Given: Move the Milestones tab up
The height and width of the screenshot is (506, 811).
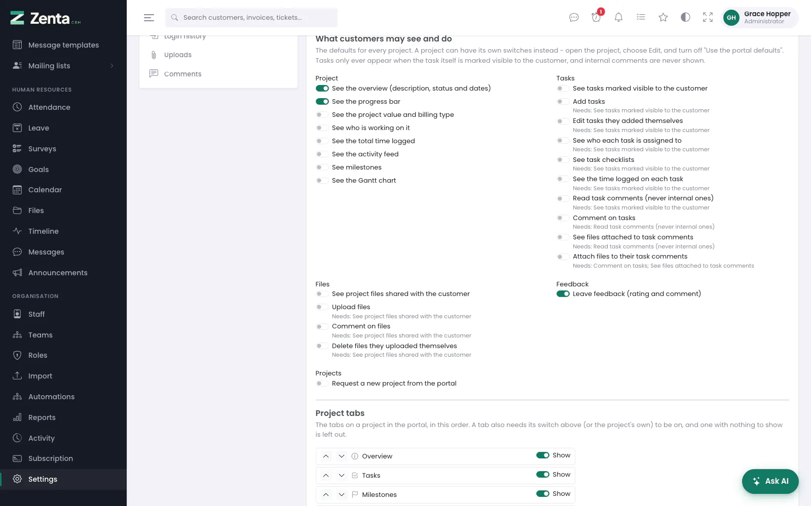Looking at the screenshot, I should 326,495.
